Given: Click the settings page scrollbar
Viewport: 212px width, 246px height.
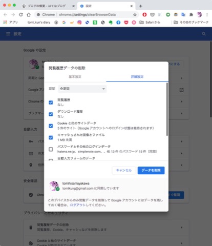Looking at the screenshot, I should 211,79.
